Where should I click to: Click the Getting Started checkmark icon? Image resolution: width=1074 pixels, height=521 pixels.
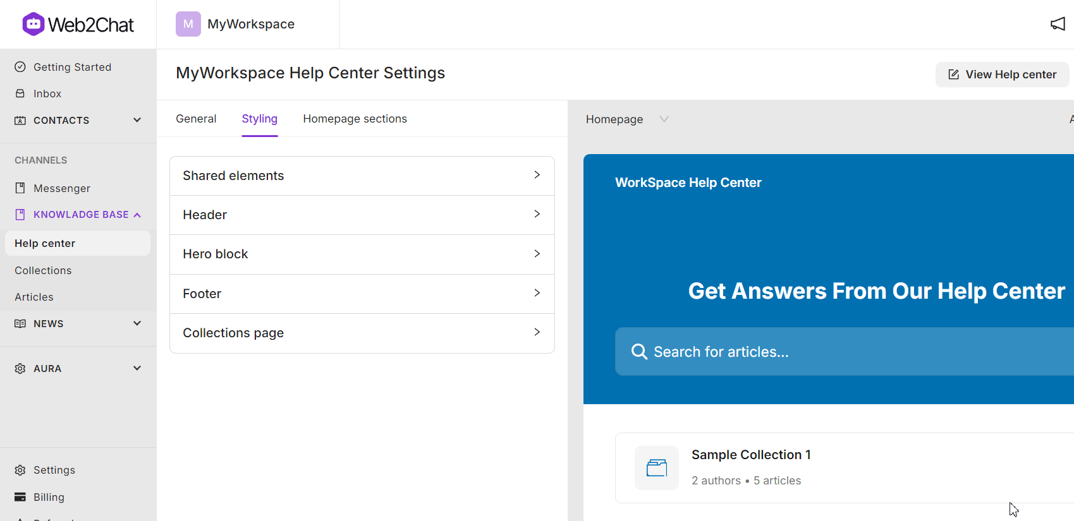[x=20, y=67]
